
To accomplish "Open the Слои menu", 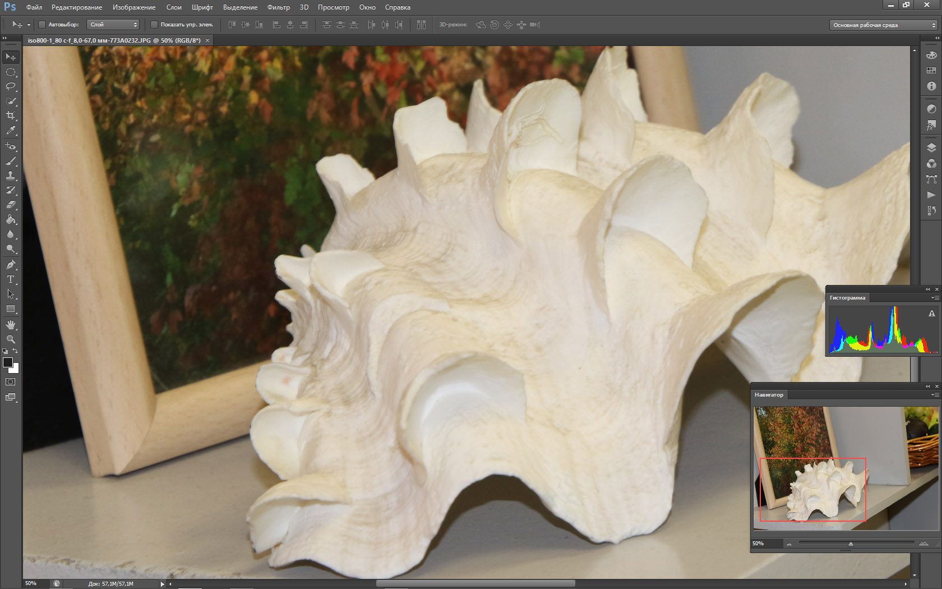I will 174,7.
